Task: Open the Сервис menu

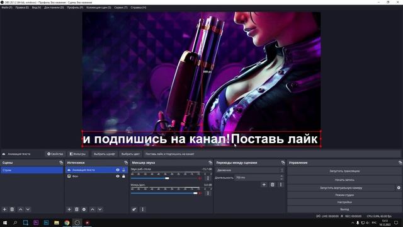Action: [121, 8]
